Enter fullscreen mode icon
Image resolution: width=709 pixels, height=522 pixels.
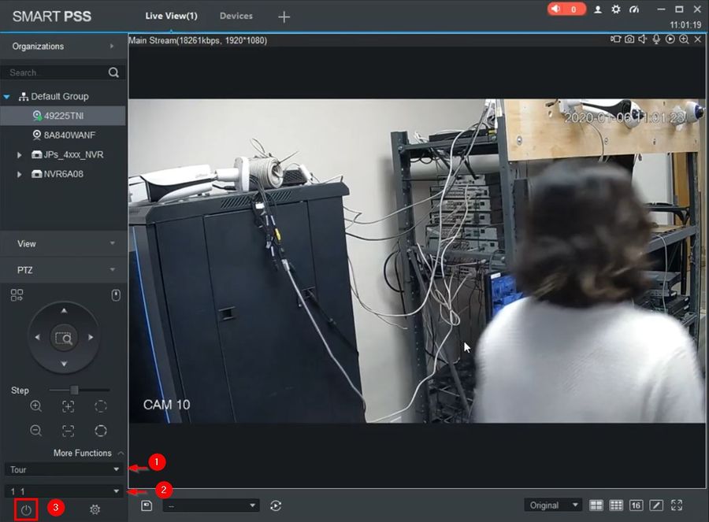(677, 505)
